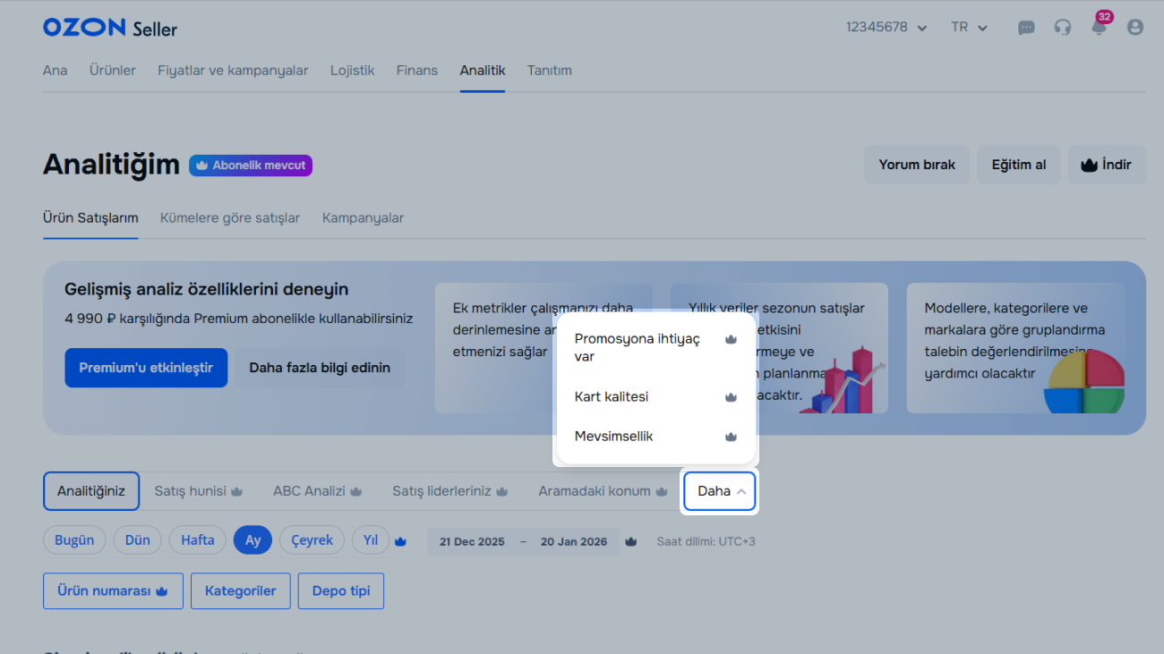
Task: Open the chat messages icon
Action: click(1026, 28)
